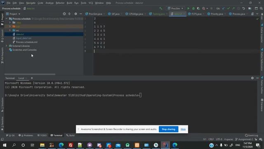Click the Collapse All icon in Project panel
This screenshot has width=264, height=149.
point(69,14)
